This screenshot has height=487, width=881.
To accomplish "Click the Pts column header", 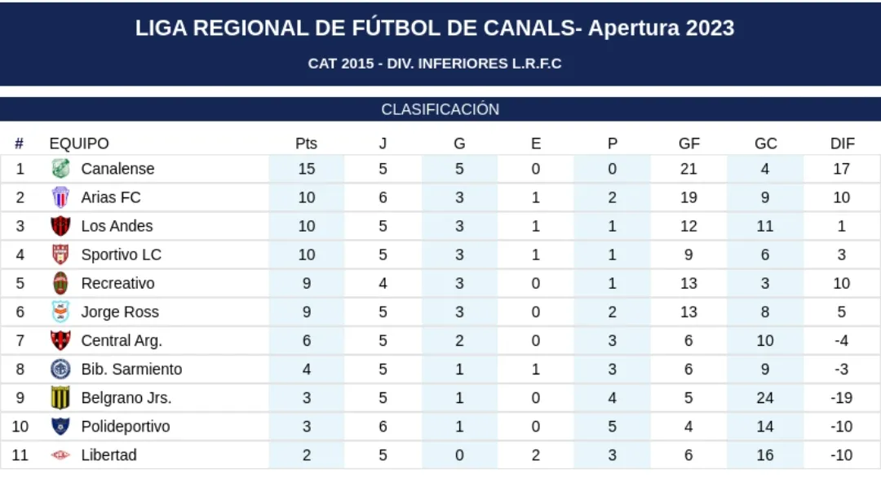I will coord(306,144).
